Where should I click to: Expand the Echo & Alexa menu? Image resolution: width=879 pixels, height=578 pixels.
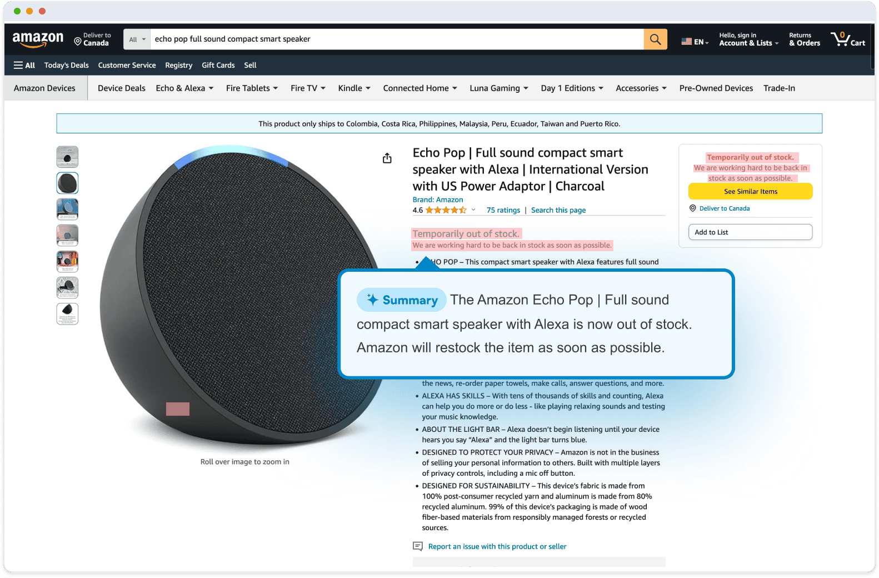(184, 88)
